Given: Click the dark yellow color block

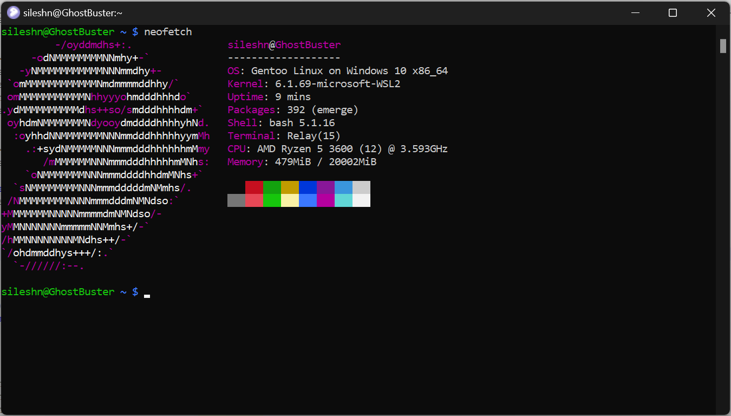Looking at the screenshot, I should click(x=290, y=187).
